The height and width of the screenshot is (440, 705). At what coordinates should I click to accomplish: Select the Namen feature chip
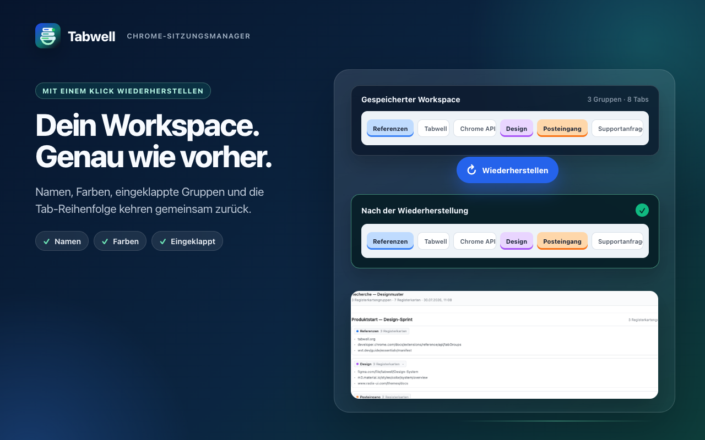point(62,241)
